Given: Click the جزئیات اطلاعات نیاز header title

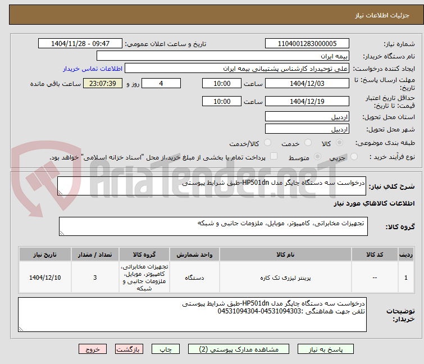Looking at the screenshot, I should coord(382,15).
